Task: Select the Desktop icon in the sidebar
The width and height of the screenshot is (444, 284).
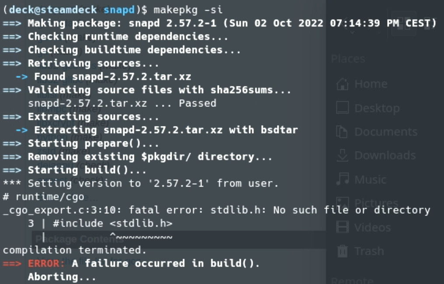Action: [x=343, y=108]
